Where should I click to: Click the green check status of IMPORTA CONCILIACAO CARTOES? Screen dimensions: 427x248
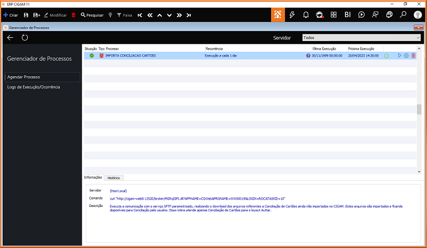92,55
